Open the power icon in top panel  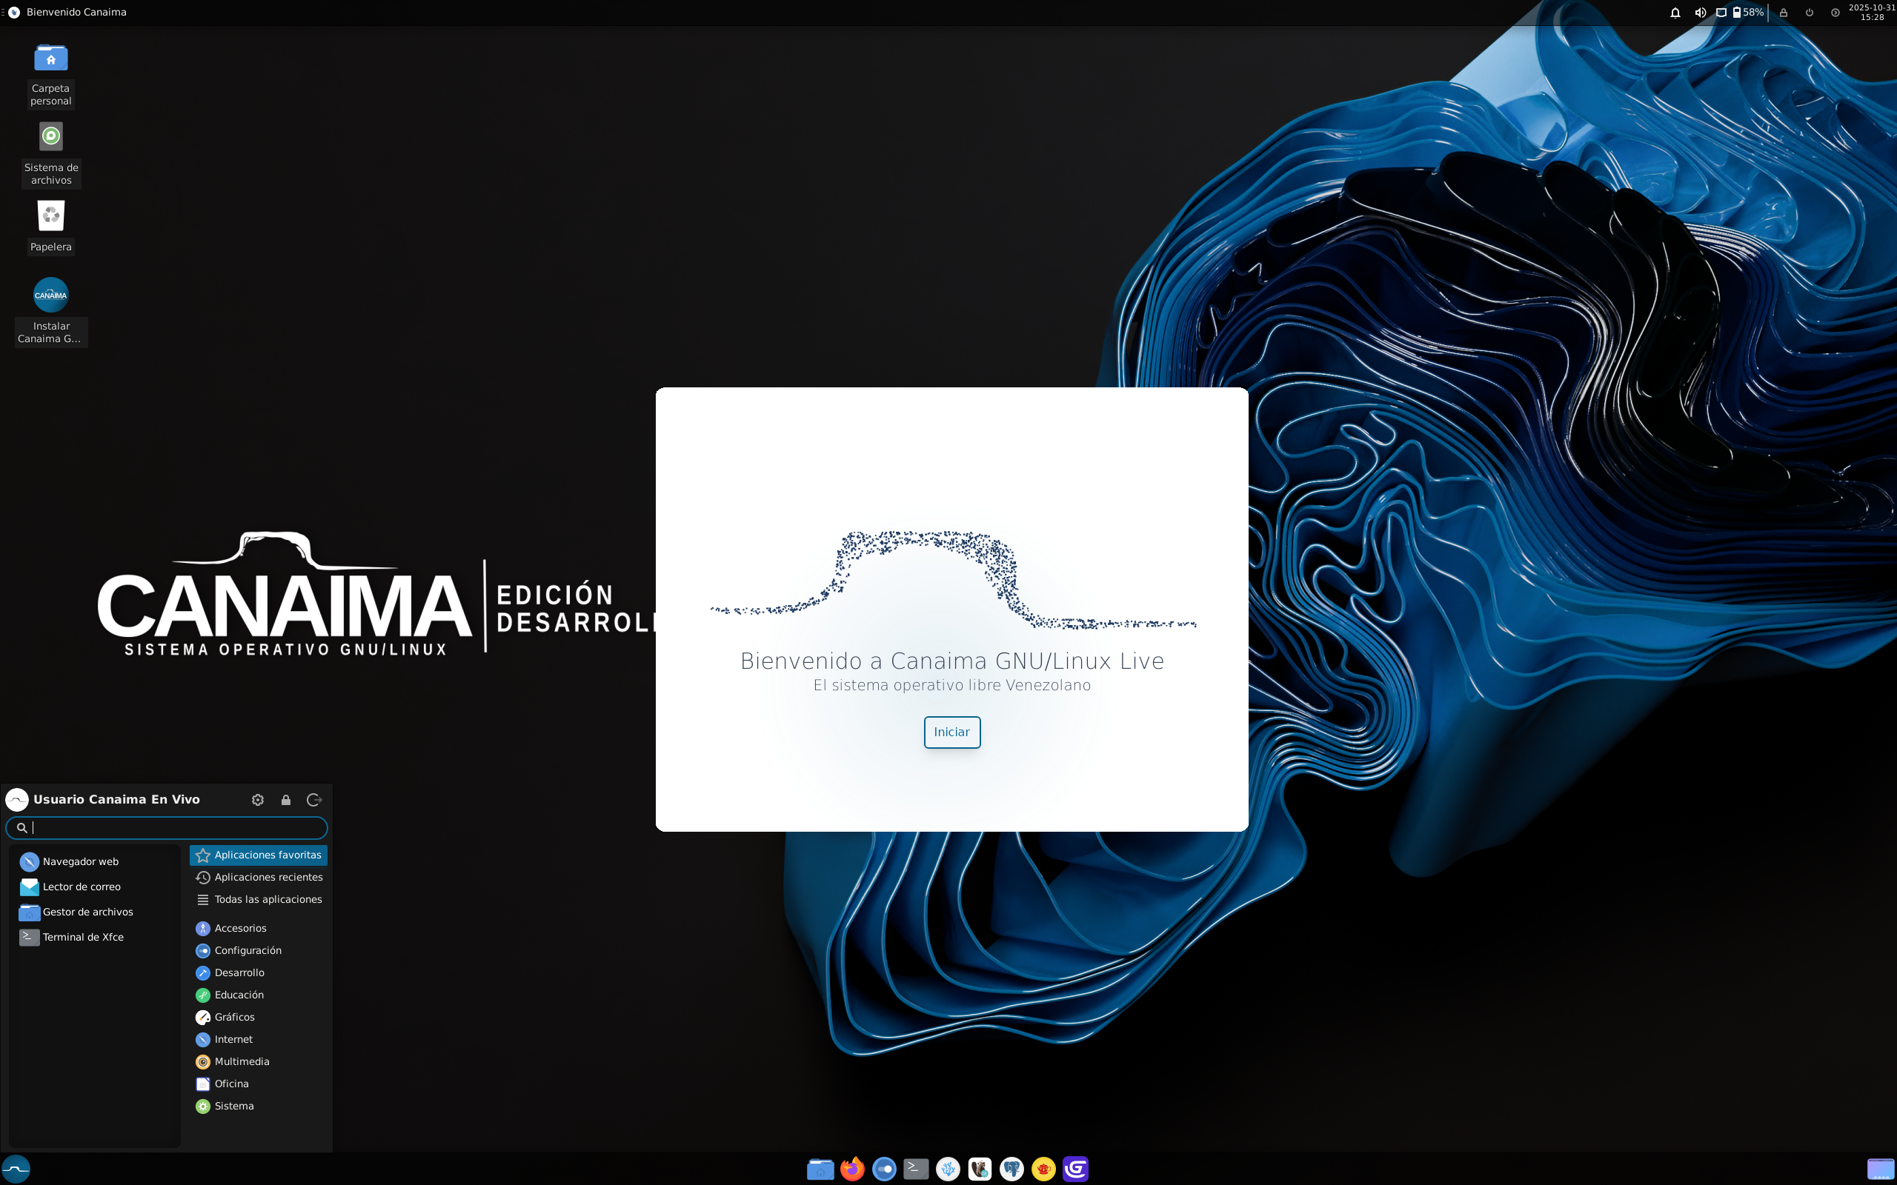1810,13
